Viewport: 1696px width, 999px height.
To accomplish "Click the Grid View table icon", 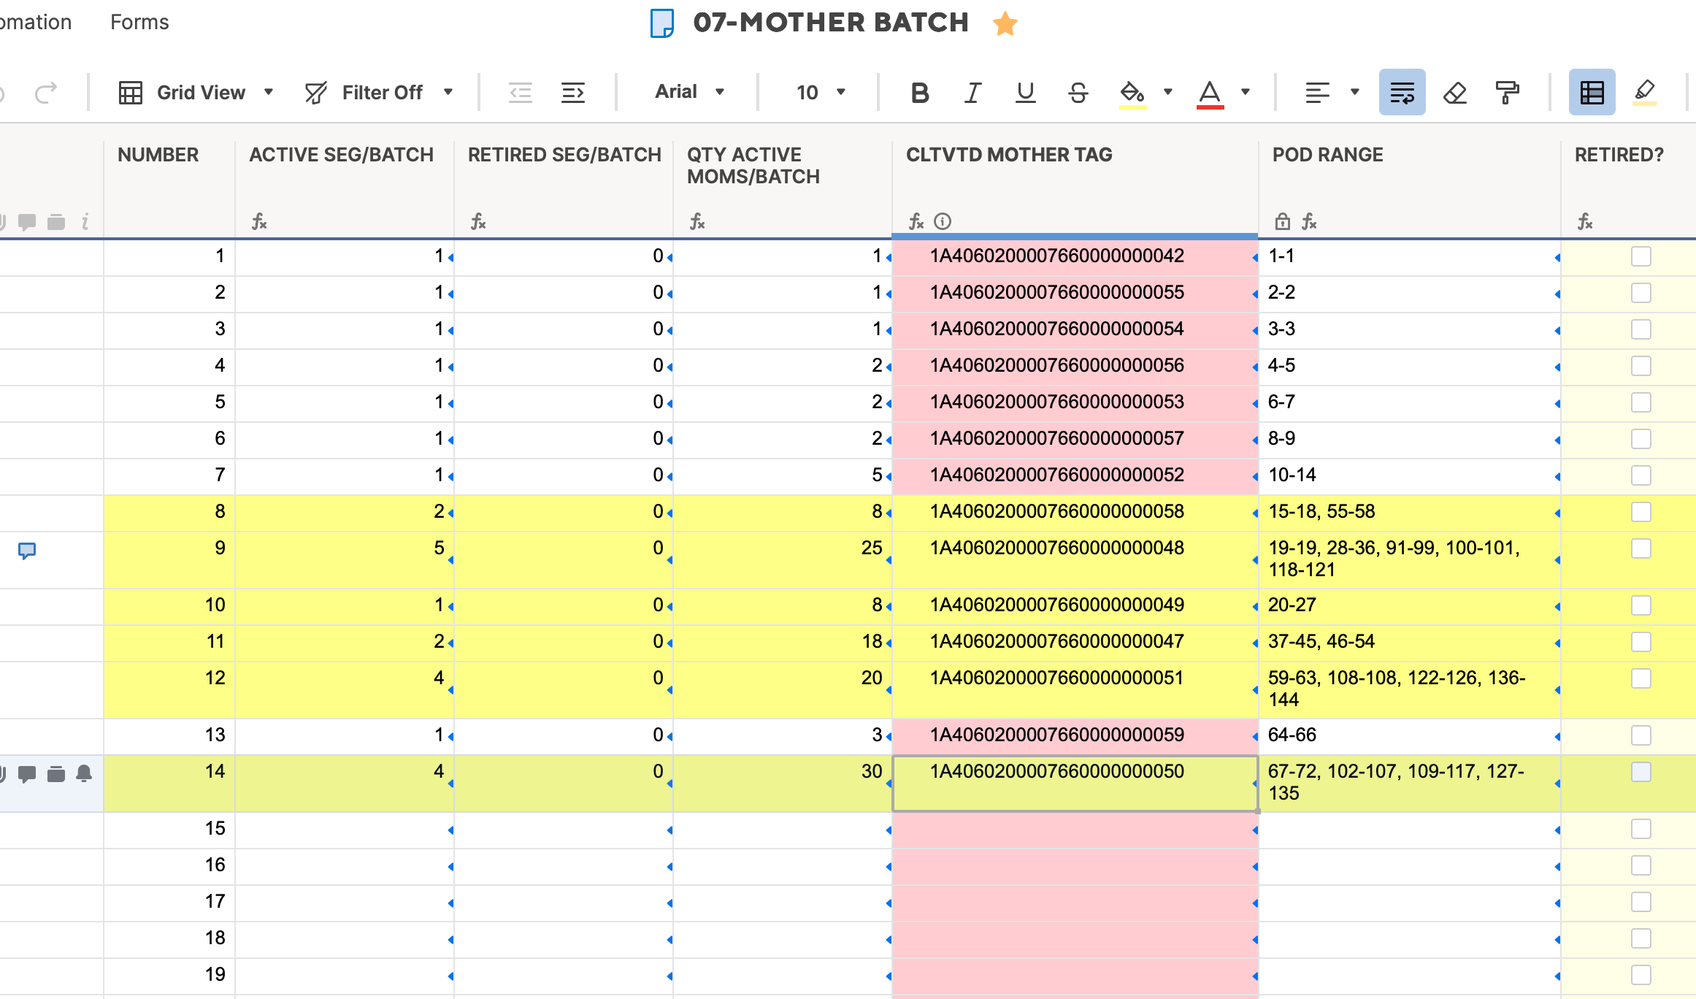I will [x=131, y=93].
